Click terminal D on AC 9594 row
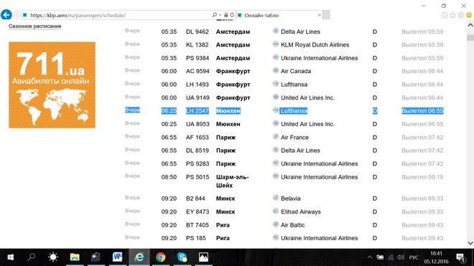This screenshot has height=266, width=474. (375, 71)
